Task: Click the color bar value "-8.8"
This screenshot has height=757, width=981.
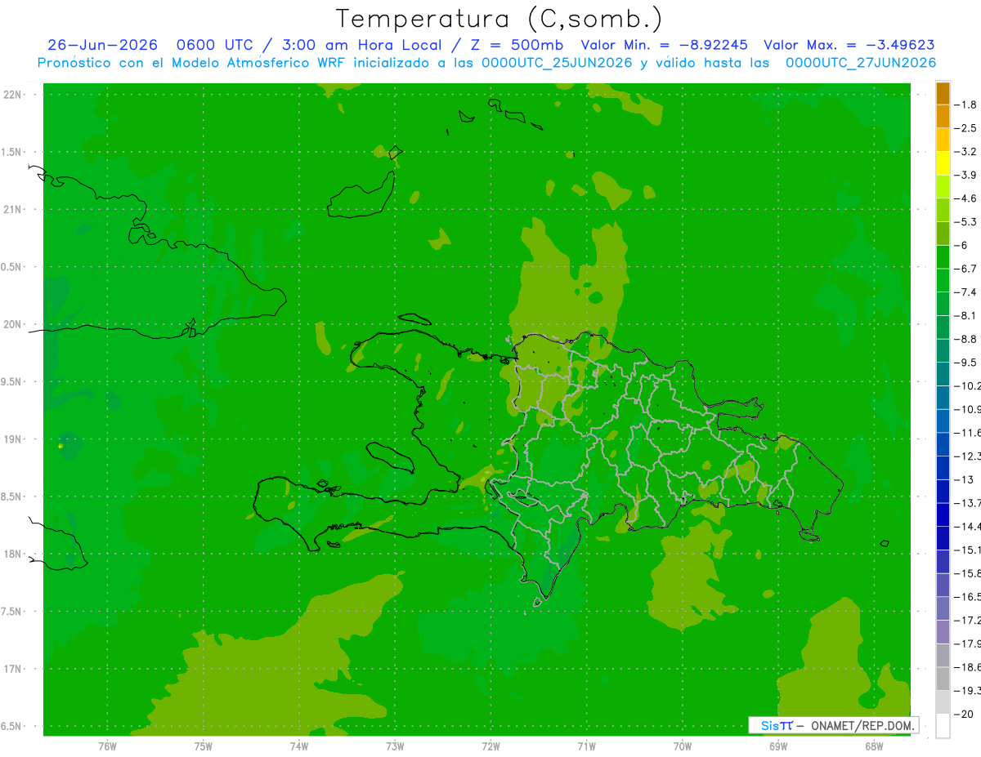Action: [x=966, y=339]
